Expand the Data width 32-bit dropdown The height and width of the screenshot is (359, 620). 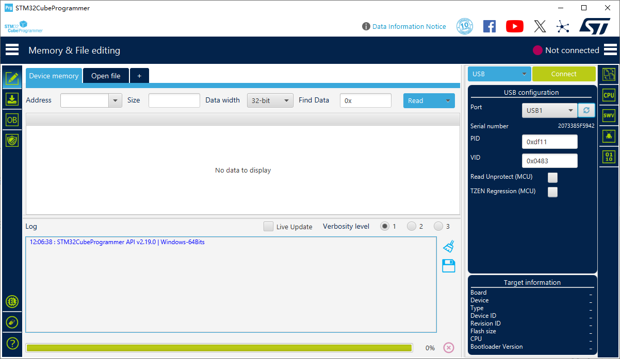coord(270,101)
